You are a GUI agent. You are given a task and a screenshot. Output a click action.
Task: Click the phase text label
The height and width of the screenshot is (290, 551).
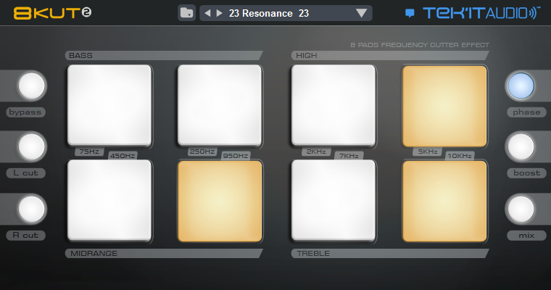526,112
